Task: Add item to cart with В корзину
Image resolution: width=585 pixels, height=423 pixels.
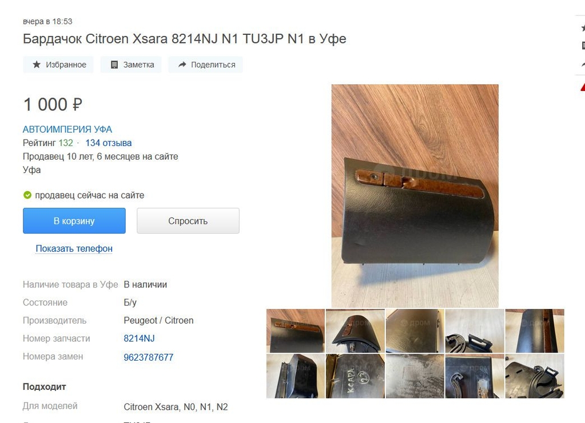Action: 74,220
